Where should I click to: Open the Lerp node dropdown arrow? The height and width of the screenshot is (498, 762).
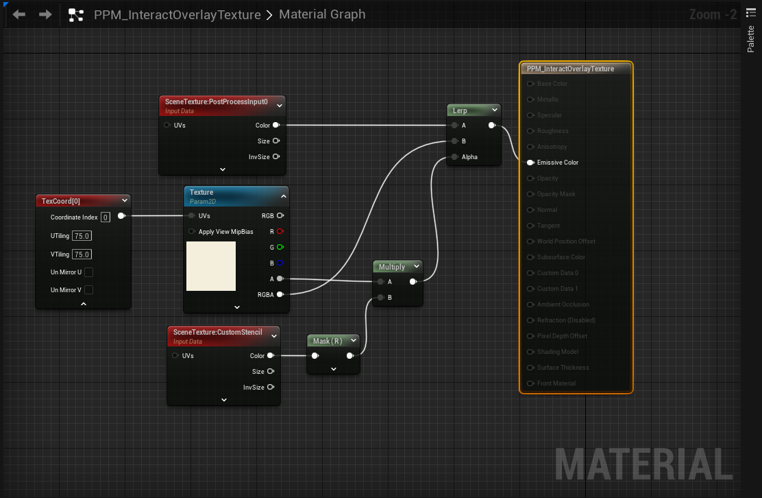494,110
